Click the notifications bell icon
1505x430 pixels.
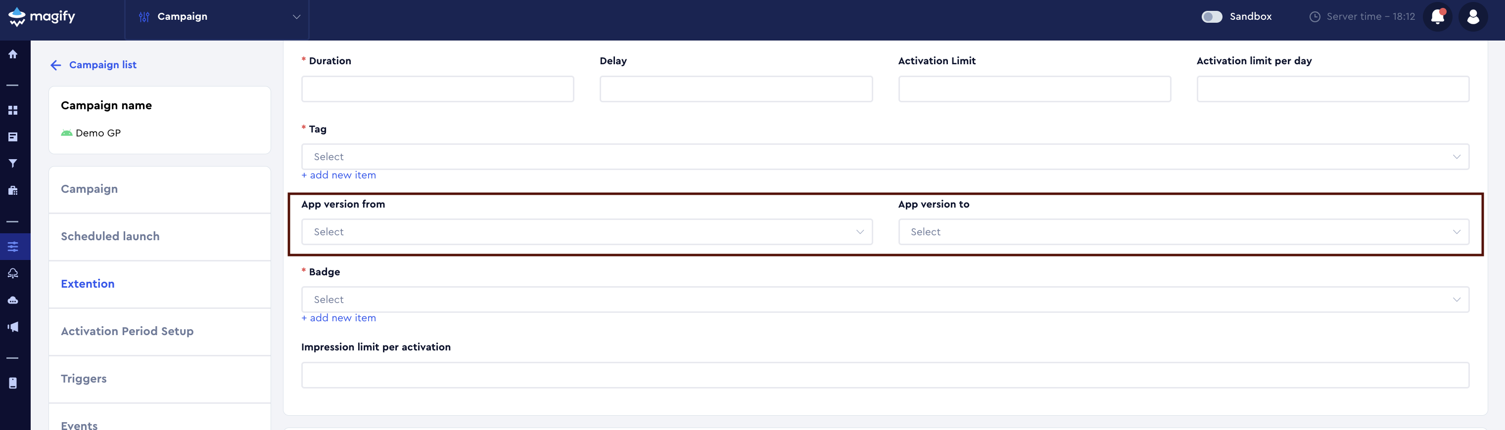pyautogui.click(x=1438, y=16)
